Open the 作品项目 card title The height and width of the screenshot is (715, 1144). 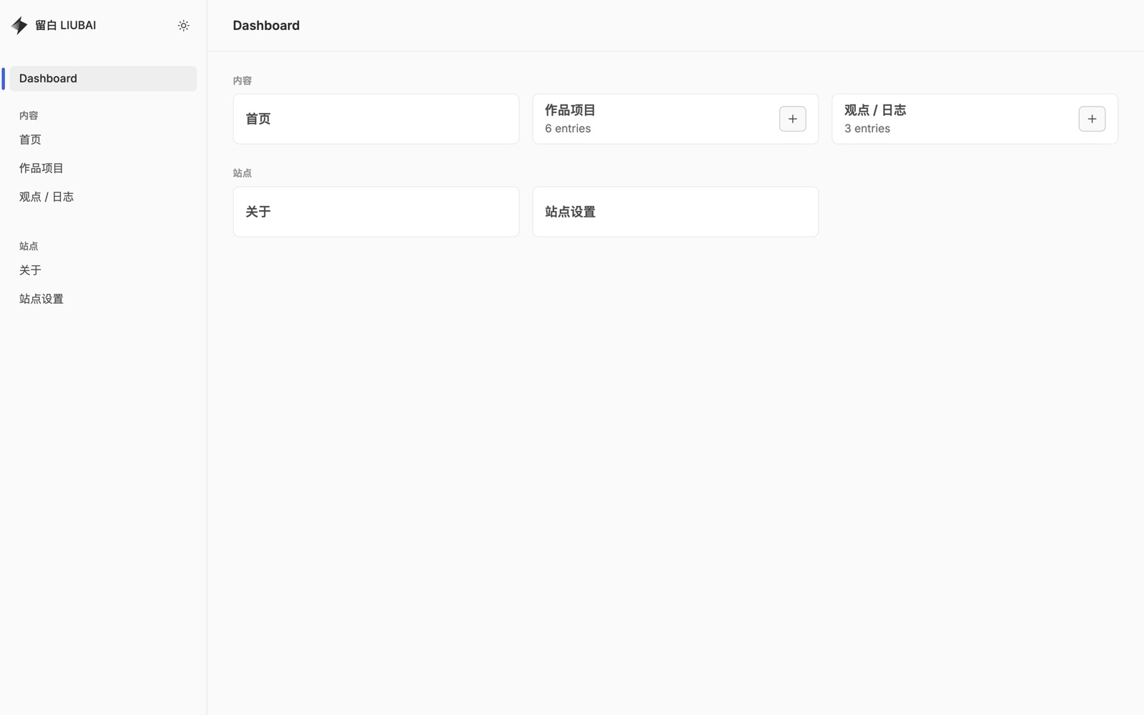coord(570,110)
